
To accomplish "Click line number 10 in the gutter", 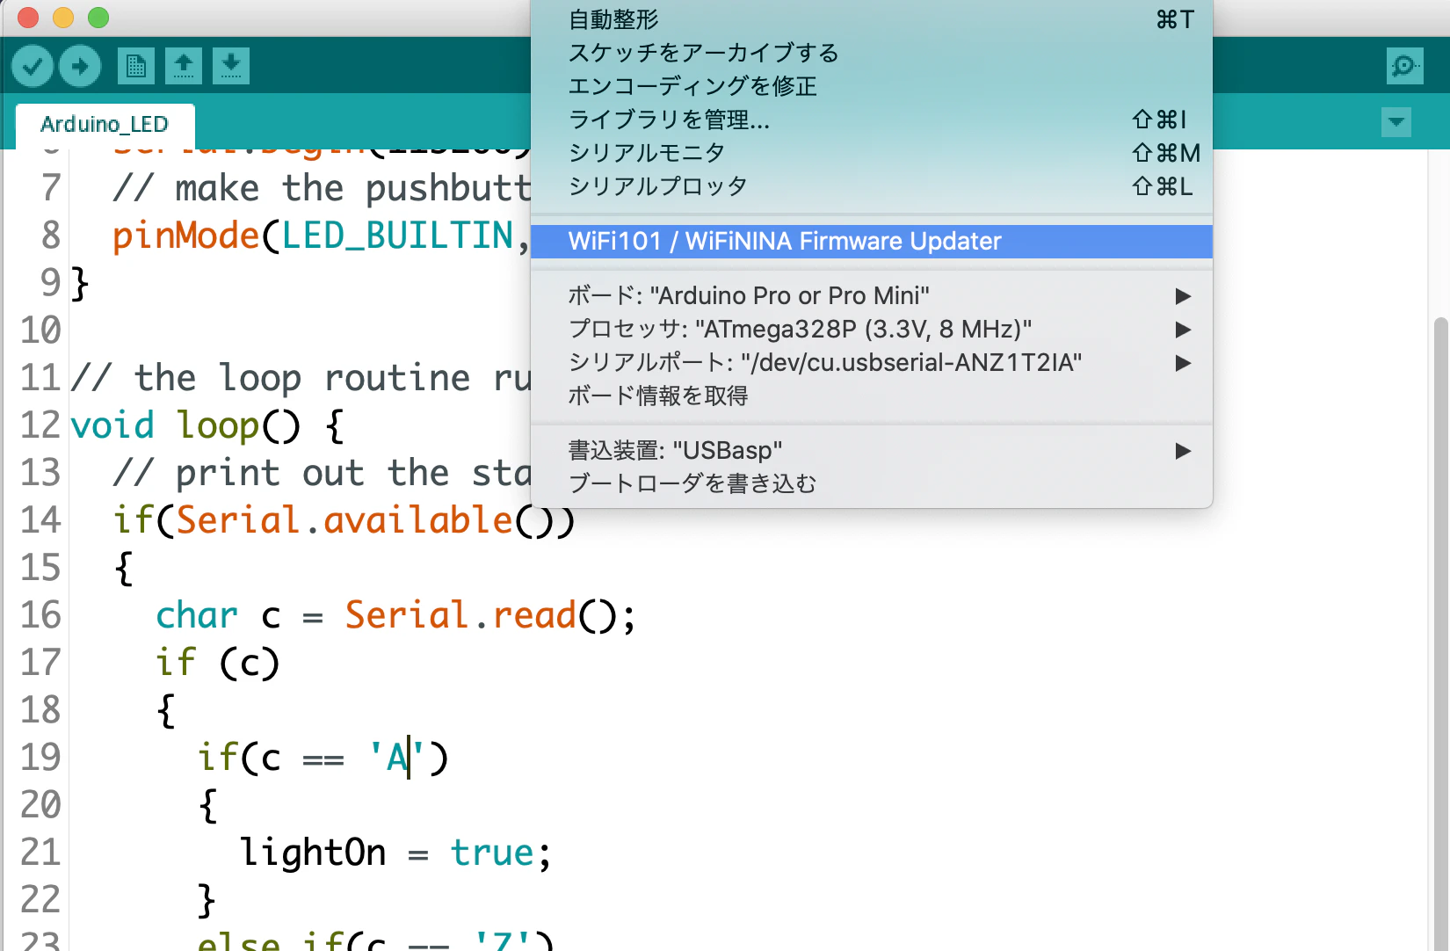I will tap(40, 330).
